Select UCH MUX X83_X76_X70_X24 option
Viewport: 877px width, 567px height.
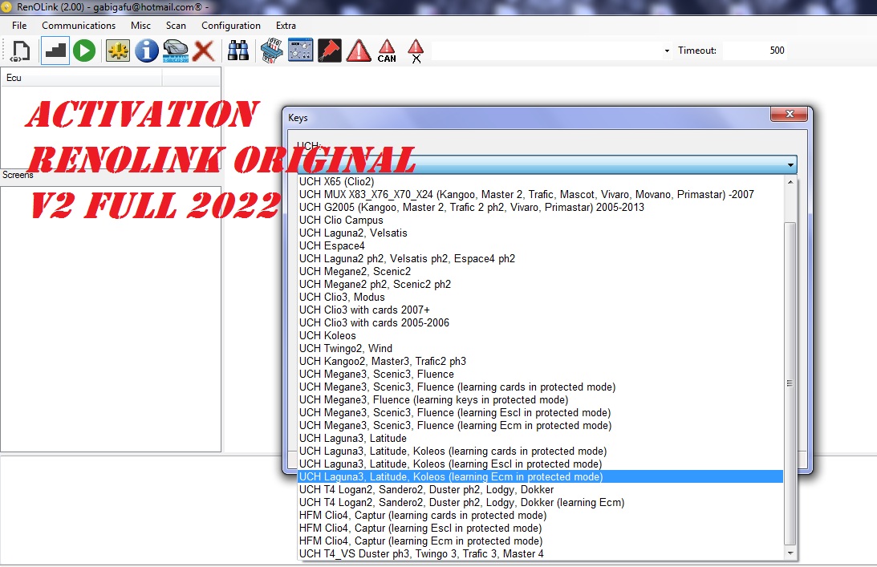point(540,194)
